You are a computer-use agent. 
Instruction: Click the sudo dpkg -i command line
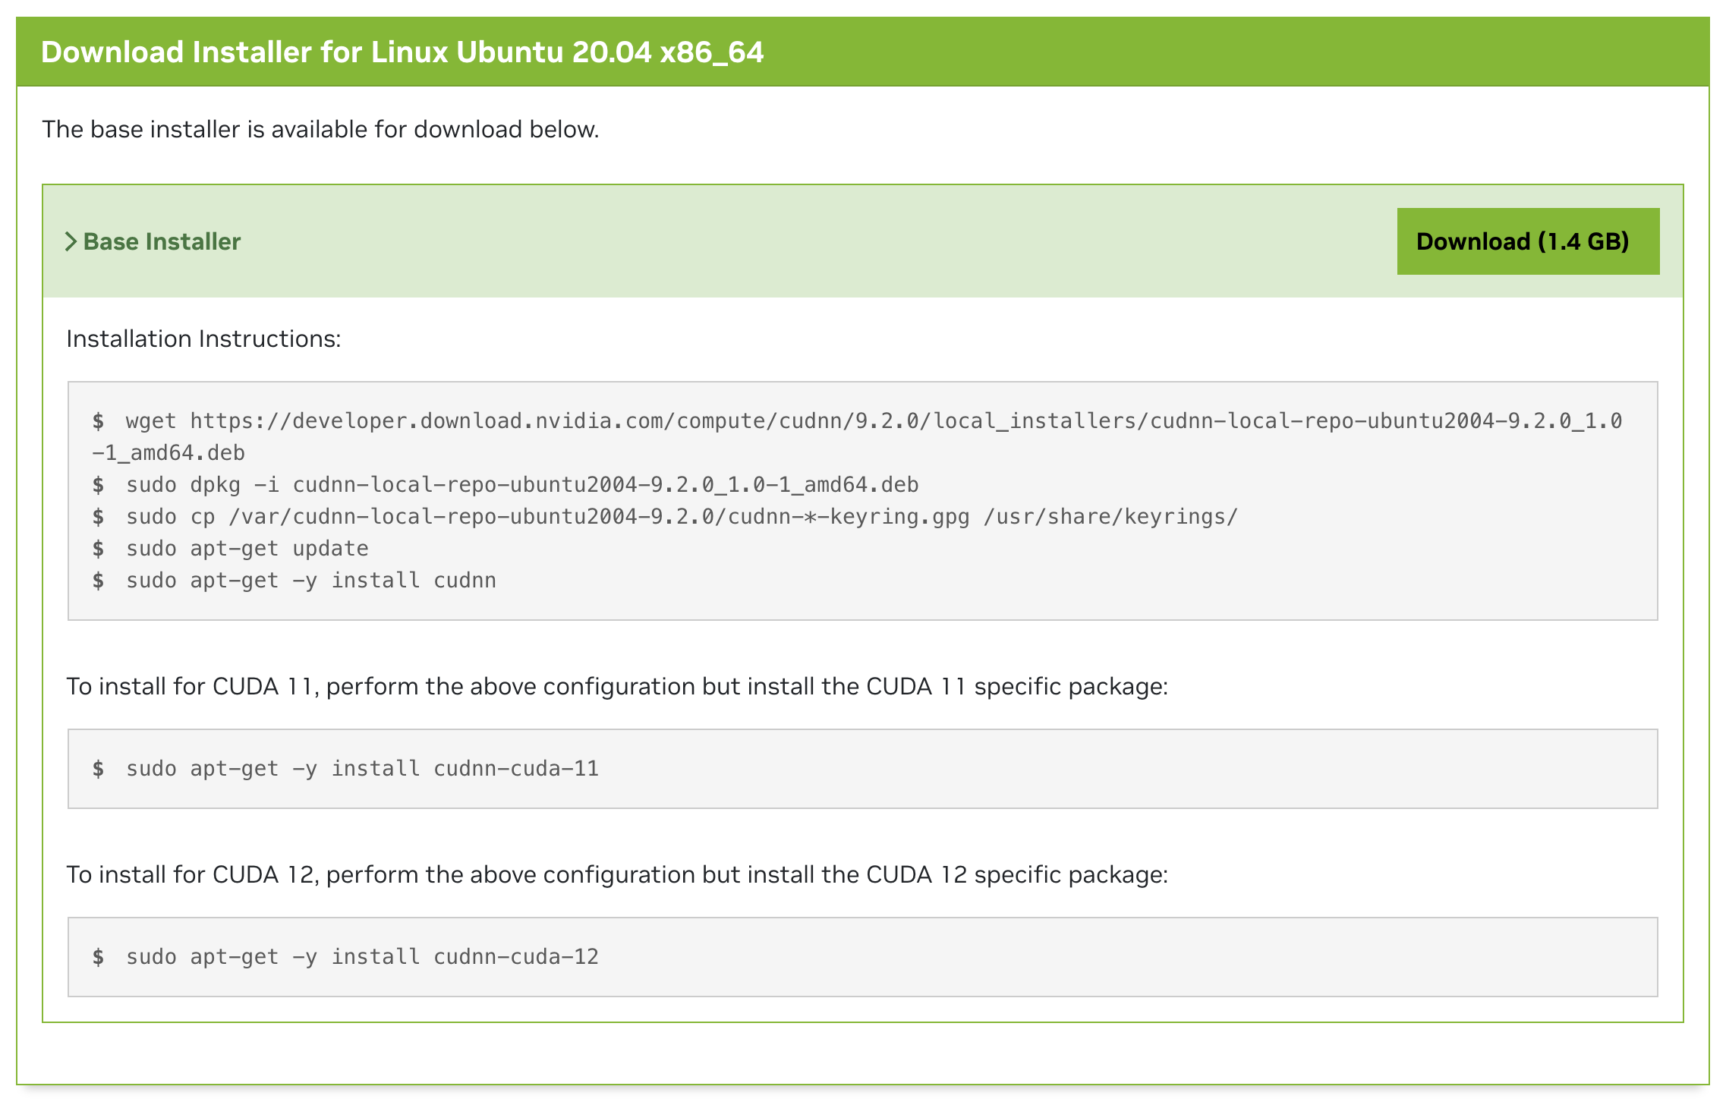coord(506,485)
